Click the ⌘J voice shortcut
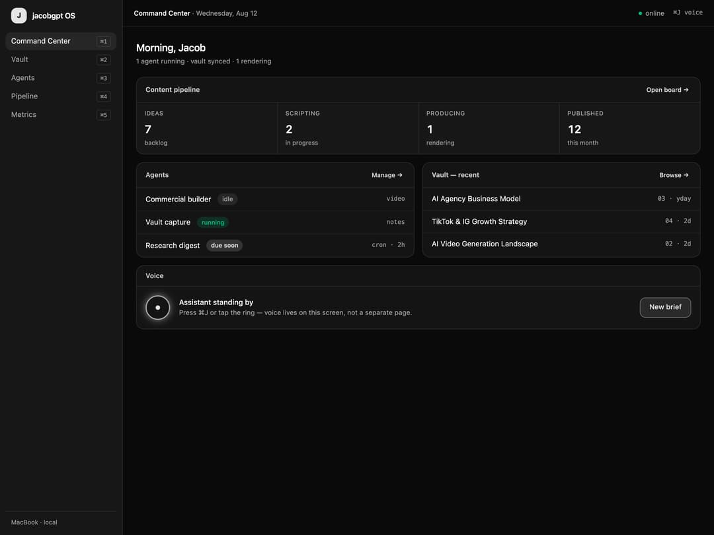 688,13
